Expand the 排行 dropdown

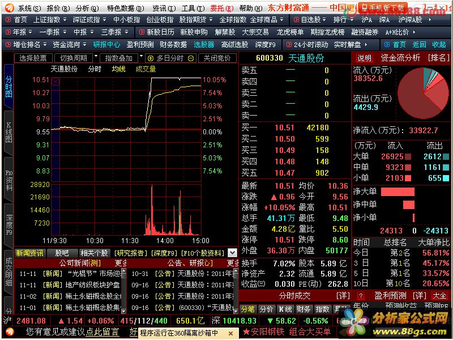pyautogui.click(x=352, y=20)
